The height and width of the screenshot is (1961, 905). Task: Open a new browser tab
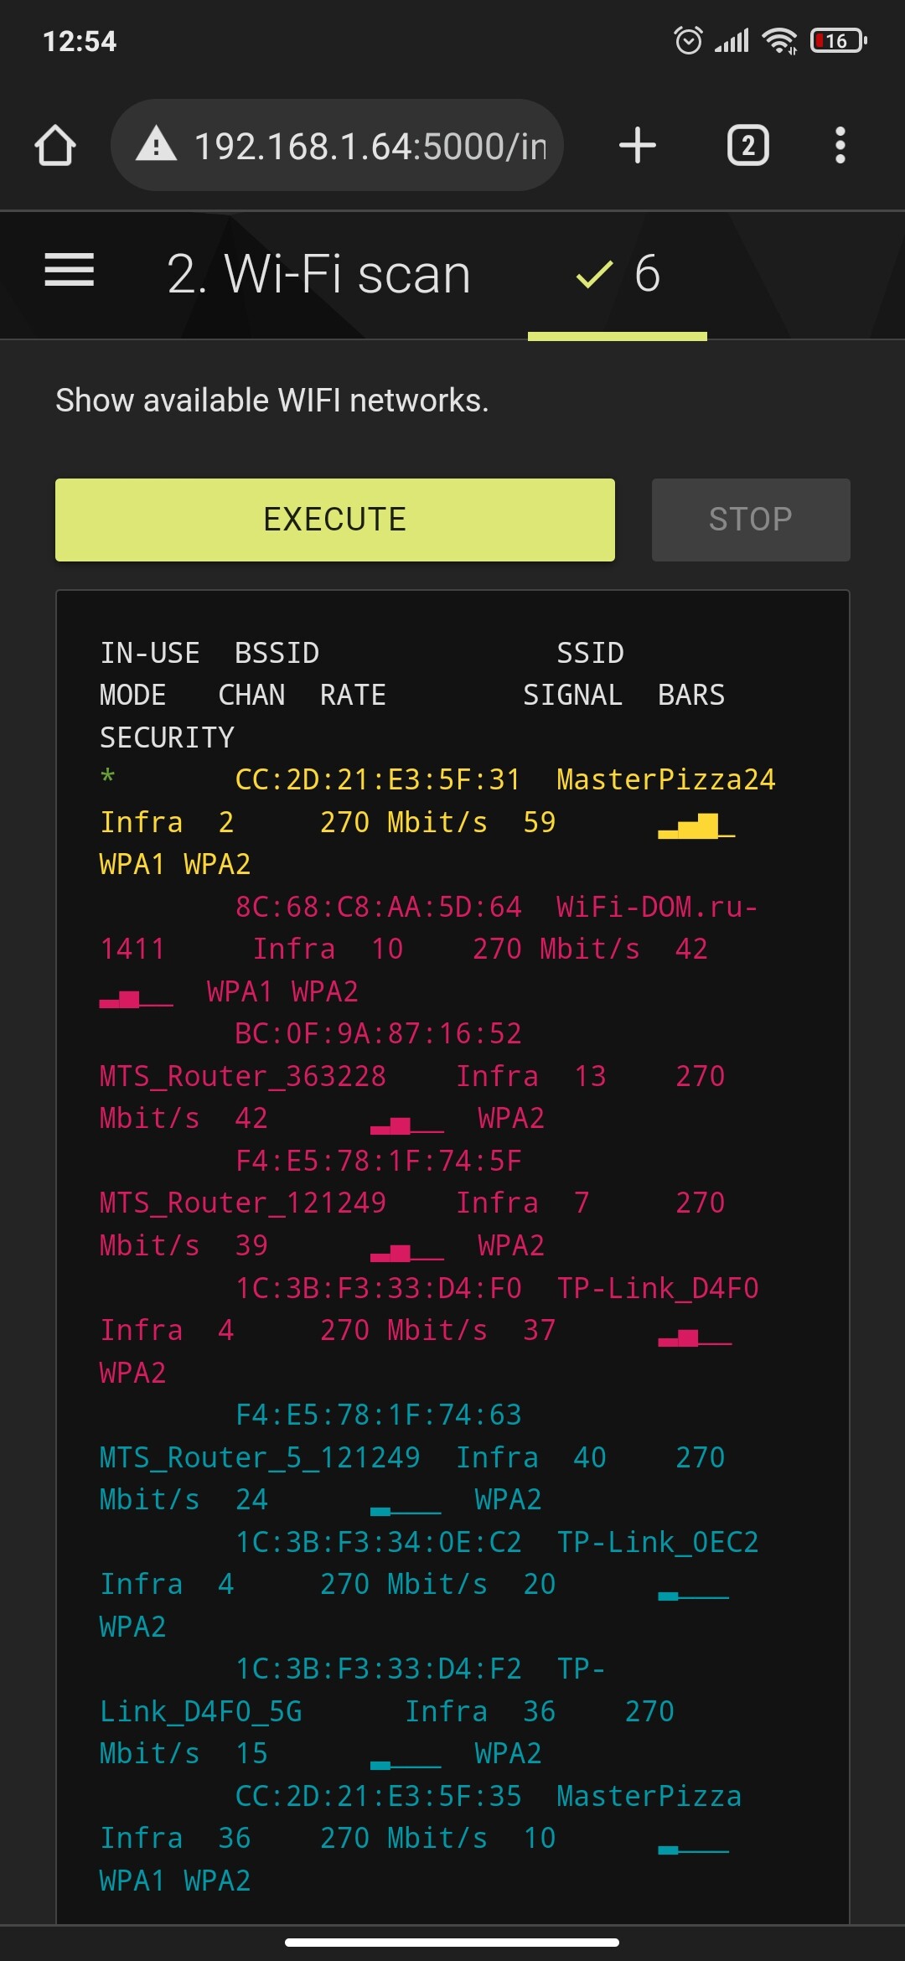(x=637, y=146)
